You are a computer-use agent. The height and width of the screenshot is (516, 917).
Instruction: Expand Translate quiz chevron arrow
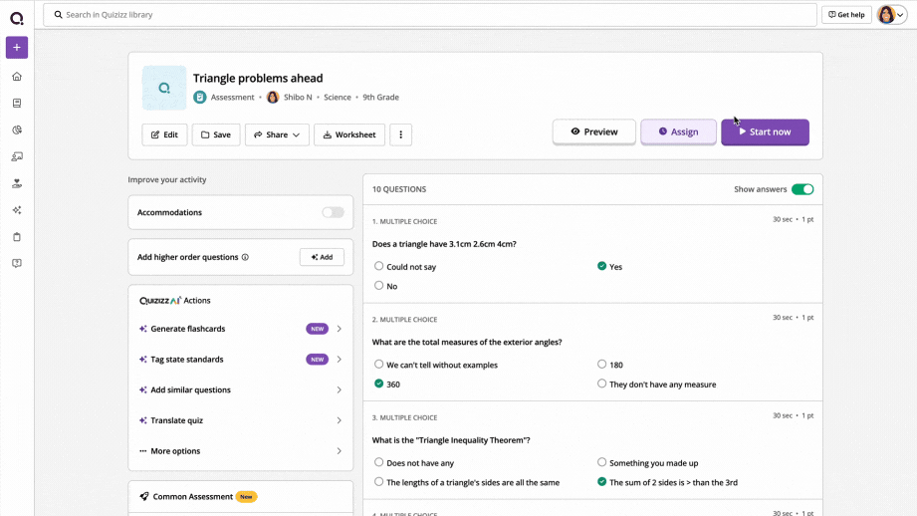click(x=339, y=420)
